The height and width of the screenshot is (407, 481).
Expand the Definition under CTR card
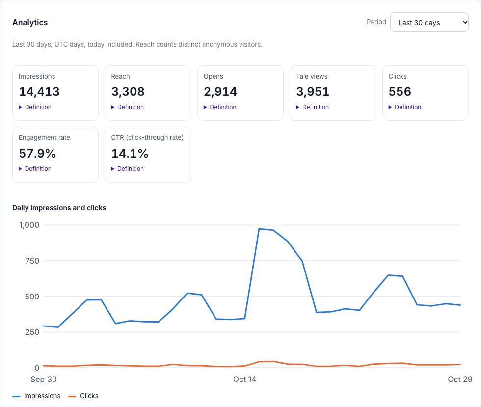pos(127,169)
